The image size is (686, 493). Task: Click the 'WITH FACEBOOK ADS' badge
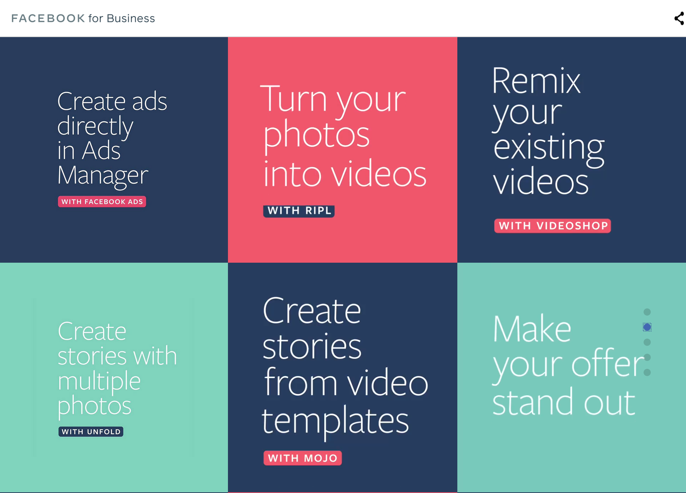pyautogui.click(x=102, y=202)
